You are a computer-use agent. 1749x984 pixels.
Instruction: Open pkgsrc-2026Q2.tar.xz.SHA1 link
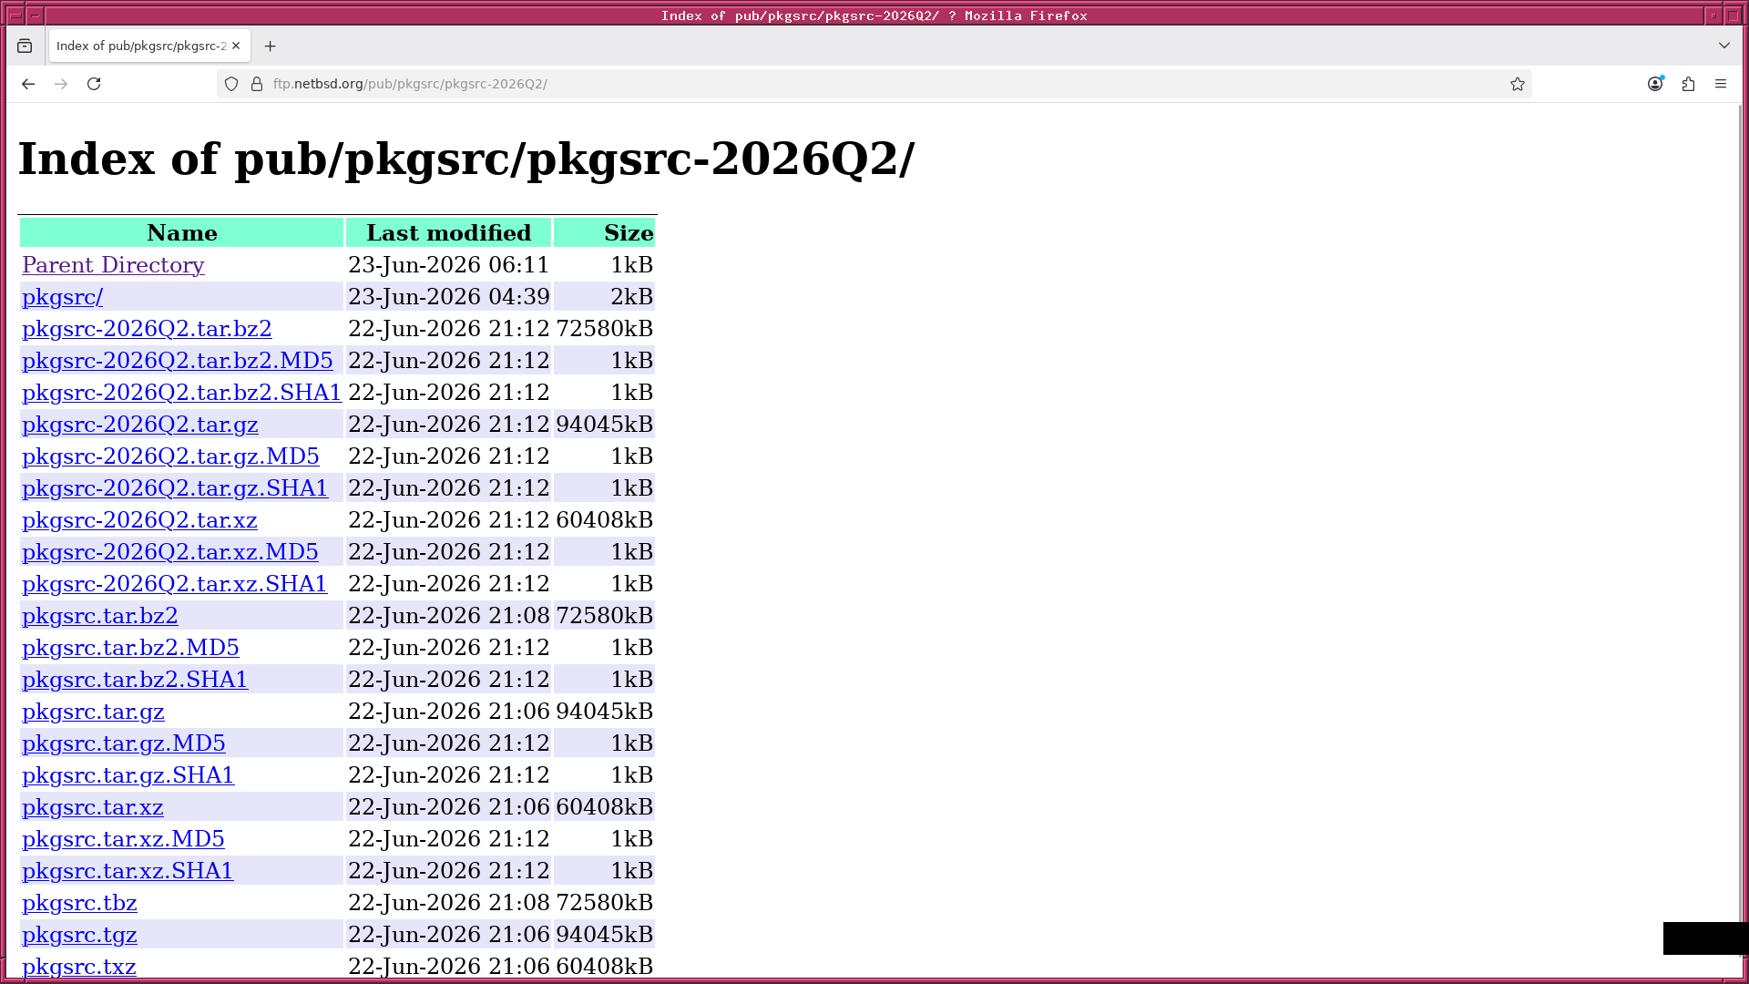(x=174, y=584)
